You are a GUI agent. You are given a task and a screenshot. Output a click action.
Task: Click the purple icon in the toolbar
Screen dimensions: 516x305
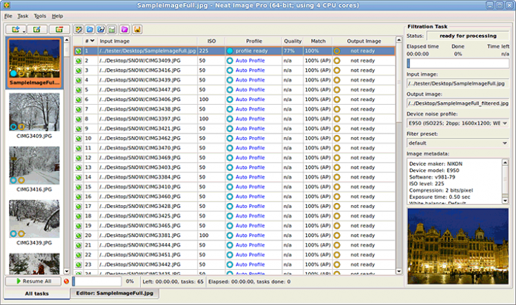[x=125, y=30]
